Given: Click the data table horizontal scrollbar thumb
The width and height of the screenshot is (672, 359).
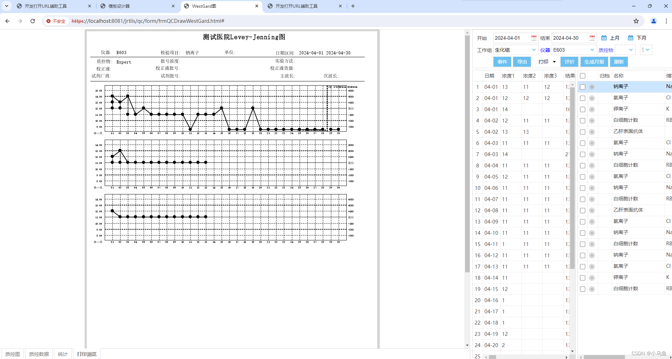Looking at the screenshot, I should point(492,357).
